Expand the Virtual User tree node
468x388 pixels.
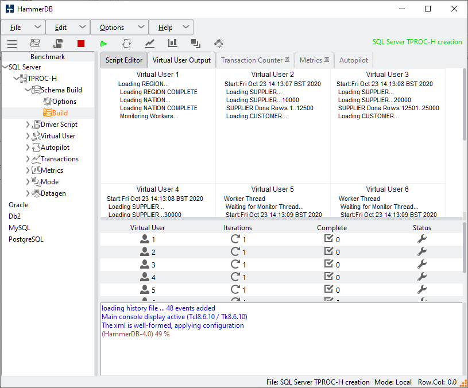[28, 136]
